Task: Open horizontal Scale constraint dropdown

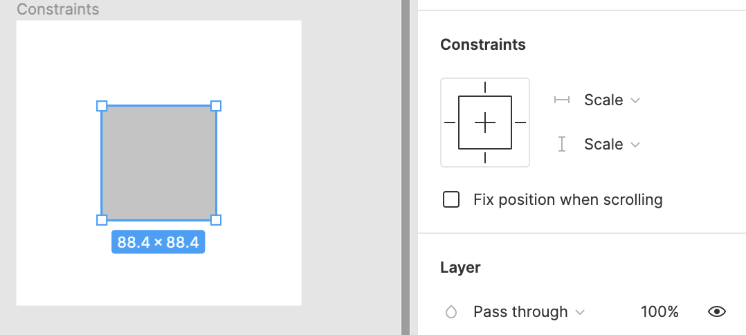Action: [612, 100]
